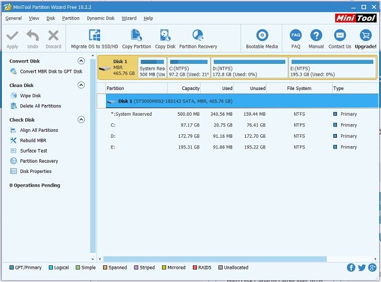
Task: Click Convert MBR Disk to GPT Disk
Action: click(51, 72)
